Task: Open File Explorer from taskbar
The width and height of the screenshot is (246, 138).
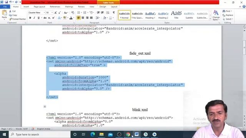Action: pos(101,135)
